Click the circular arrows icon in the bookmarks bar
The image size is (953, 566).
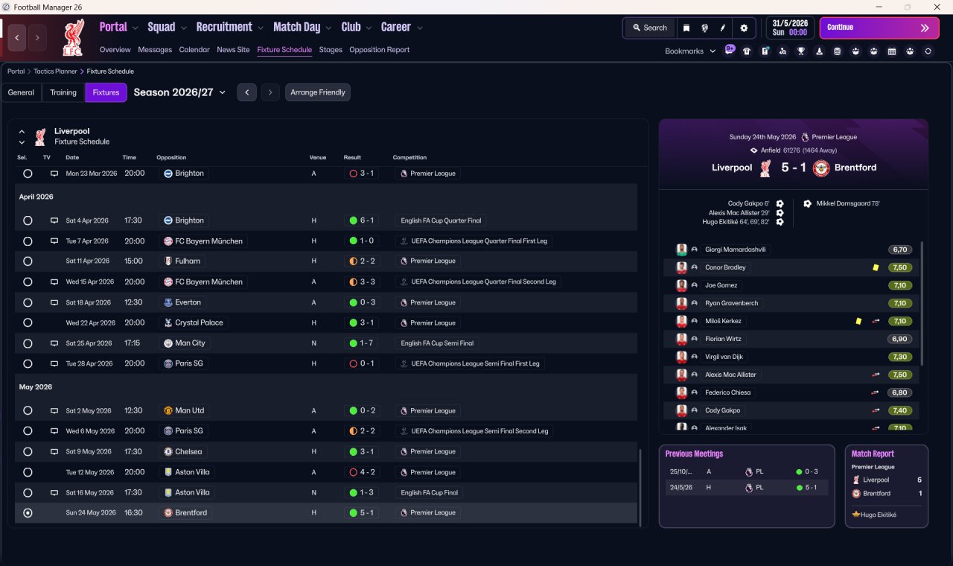click(928, 51)
